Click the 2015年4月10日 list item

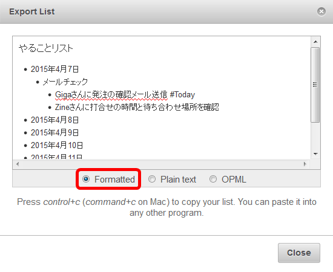point(57,146)
